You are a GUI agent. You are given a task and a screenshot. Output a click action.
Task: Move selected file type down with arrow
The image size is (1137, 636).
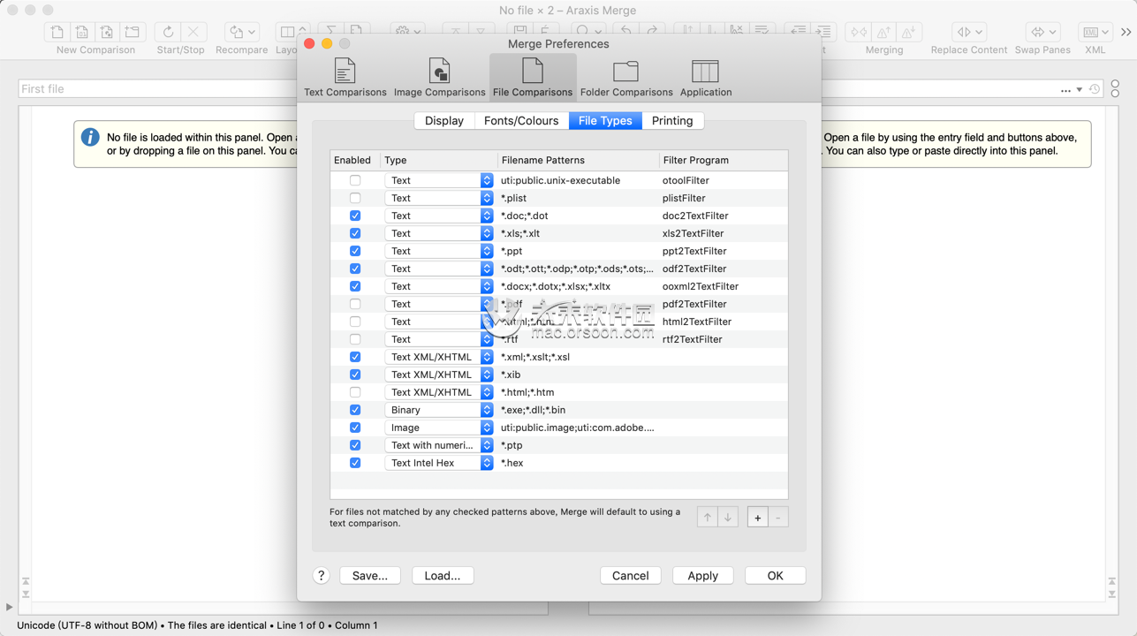click(x=728, y=518)
